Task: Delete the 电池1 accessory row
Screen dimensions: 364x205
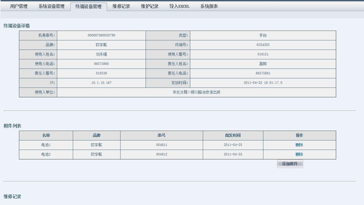Action: 299,145
